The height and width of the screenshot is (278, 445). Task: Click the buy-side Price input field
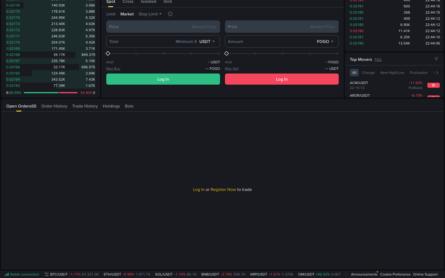[163, 27]
